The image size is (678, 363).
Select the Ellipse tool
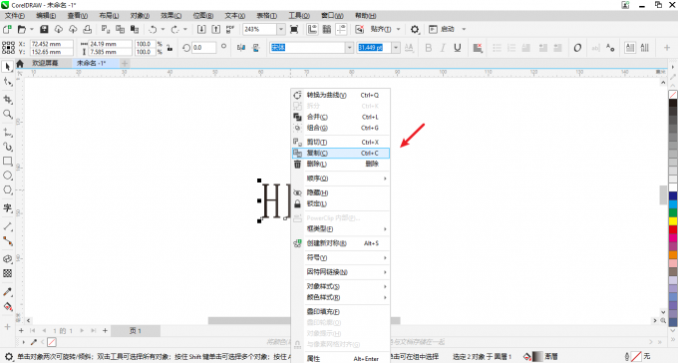click(7, 176)
